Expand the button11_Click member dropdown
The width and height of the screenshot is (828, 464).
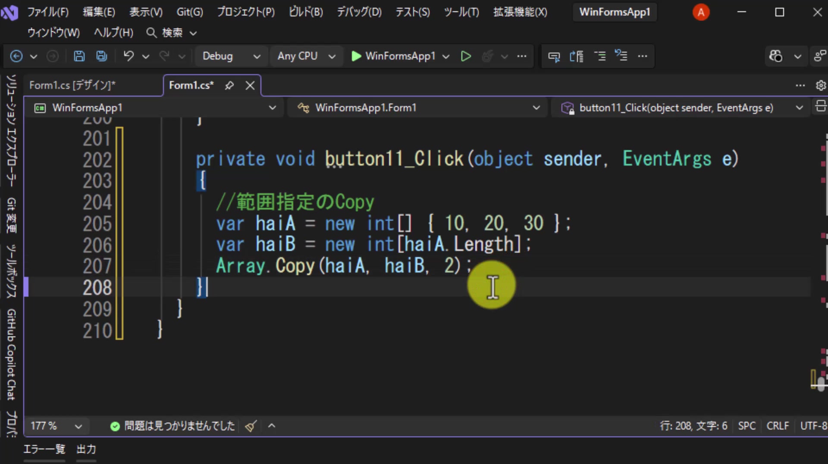click(799, 108)
